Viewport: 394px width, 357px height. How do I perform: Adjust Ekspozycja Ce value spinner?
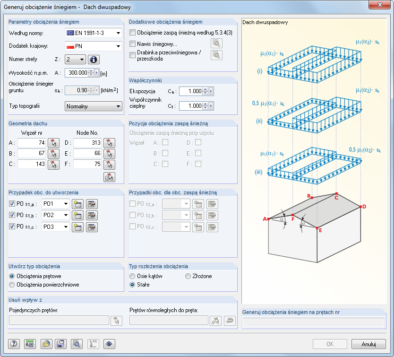(x=206, y=91)
